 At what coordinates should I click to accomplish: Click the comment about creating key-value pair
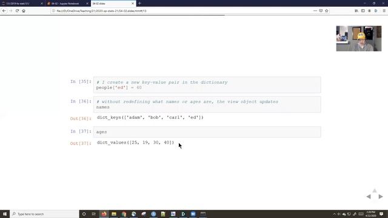[x=162, y=82]
